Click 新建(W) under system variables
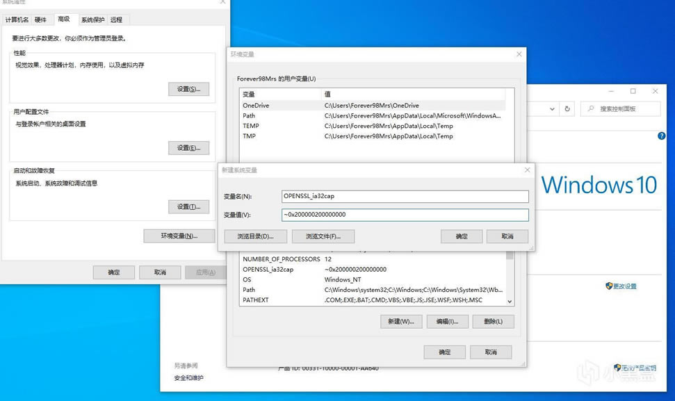This screenshot has width=675, height=401. coord(401,321)
